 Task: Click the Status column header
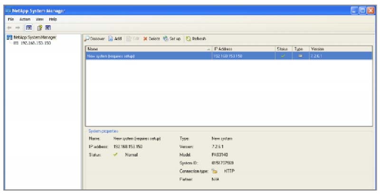[282, 49]
